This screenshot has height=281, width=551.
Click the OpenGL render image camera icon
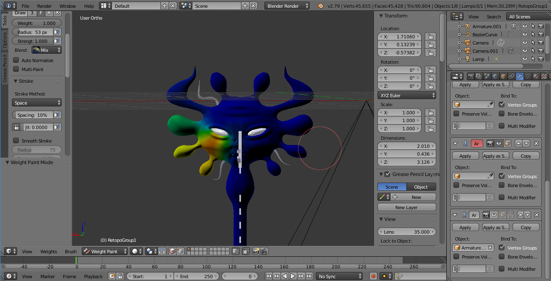pyautogui.click(x=256, y=252)
